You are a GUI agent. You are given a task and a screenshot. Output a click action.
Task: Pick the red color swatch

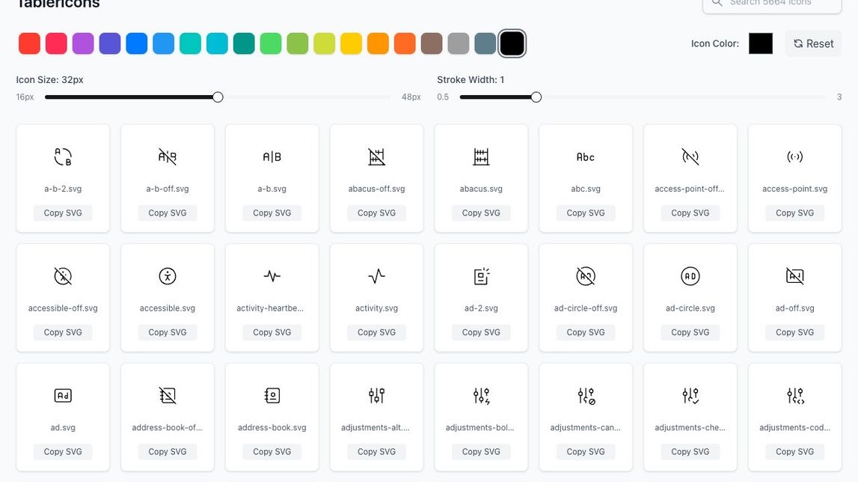(29, 43)
